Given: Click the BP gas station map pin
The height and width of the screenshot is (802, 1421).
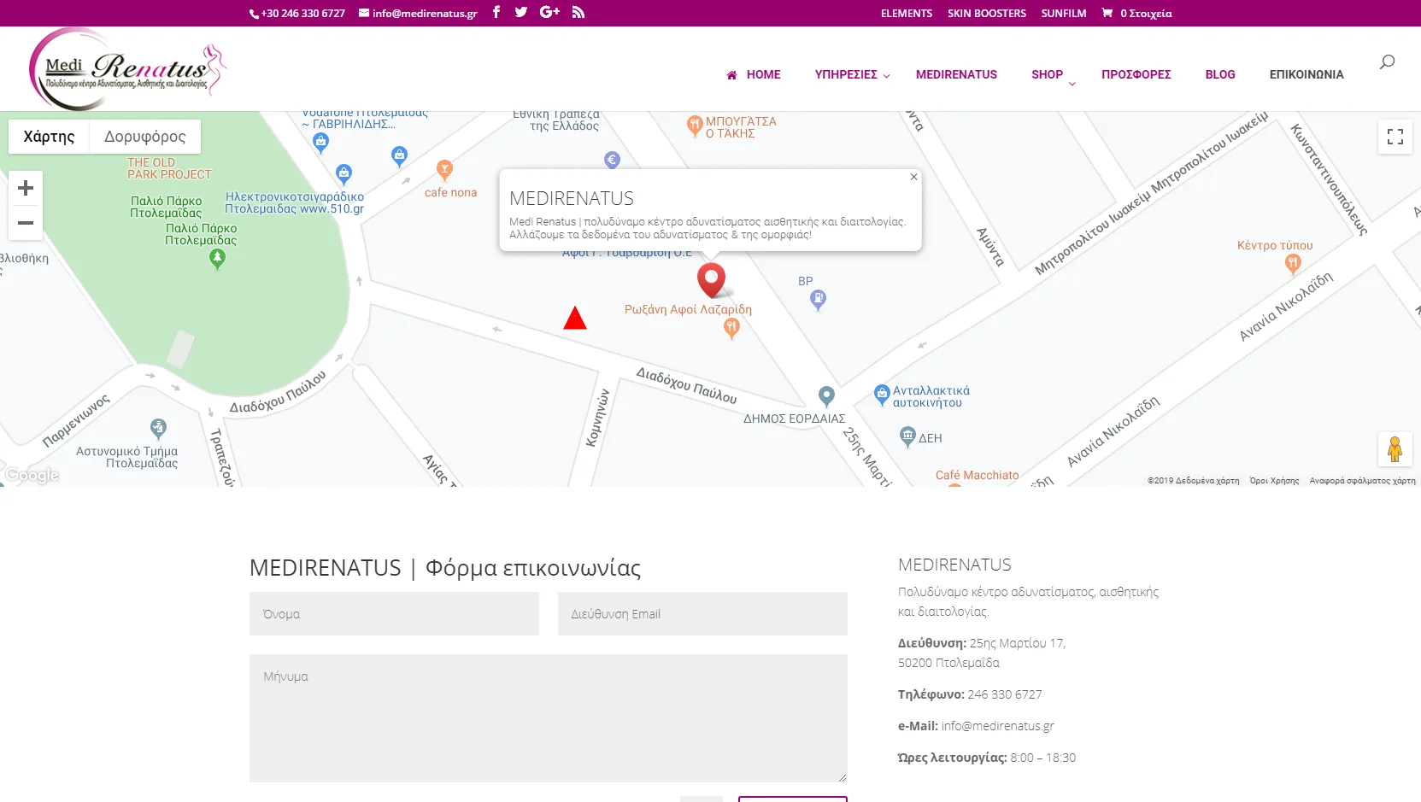Looking at the screenshot, I should 818,300.
